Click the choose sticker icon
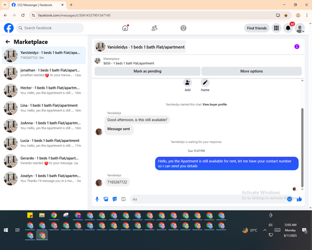Image resolution: width=312 pixels, height=250 pixels. coord(115,199)
